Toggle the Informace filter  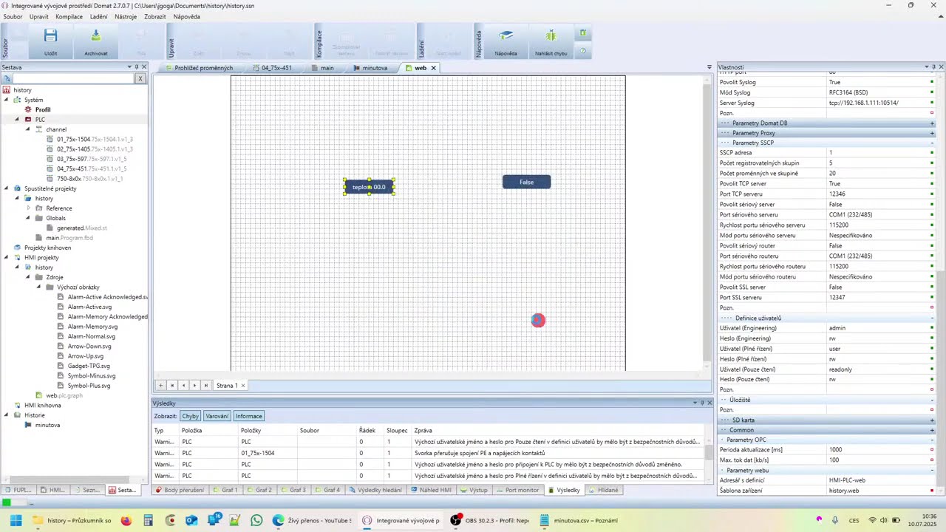[x=249, y=416]
